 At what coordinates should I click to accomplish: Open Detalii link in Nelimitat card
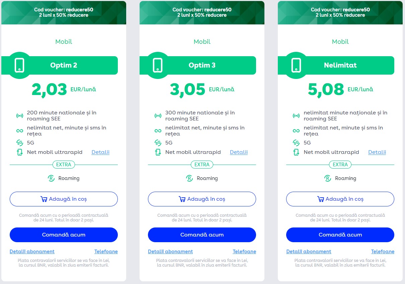[x=377, y=152]
